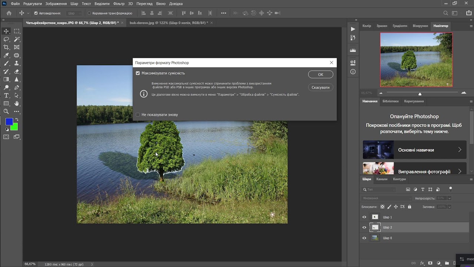
Task: Select the Hand tool
Action: 17,103
